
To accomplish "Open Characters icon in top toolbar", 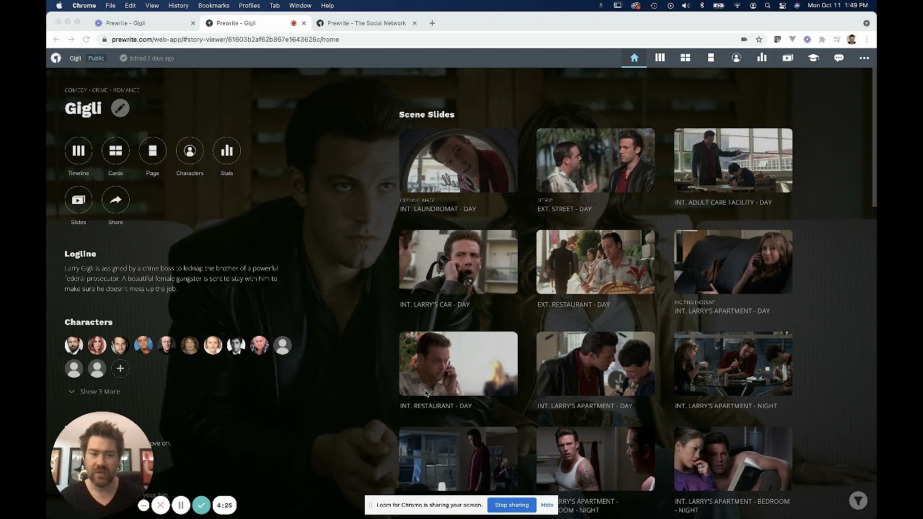I will coord(736,58).
